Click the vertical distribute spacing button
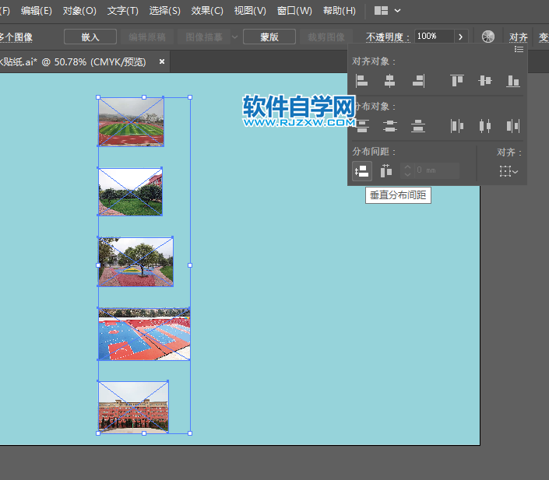 361,171
